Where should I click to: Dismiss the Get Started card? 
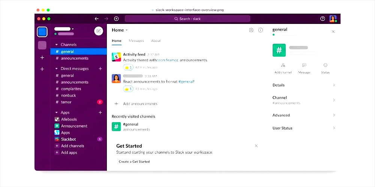pos(256,146)
